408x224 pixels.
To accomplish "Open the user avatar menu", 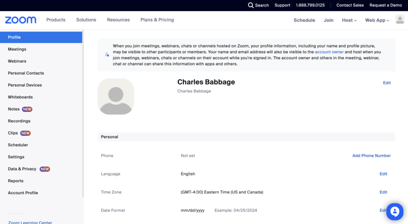I will (400, 20).
